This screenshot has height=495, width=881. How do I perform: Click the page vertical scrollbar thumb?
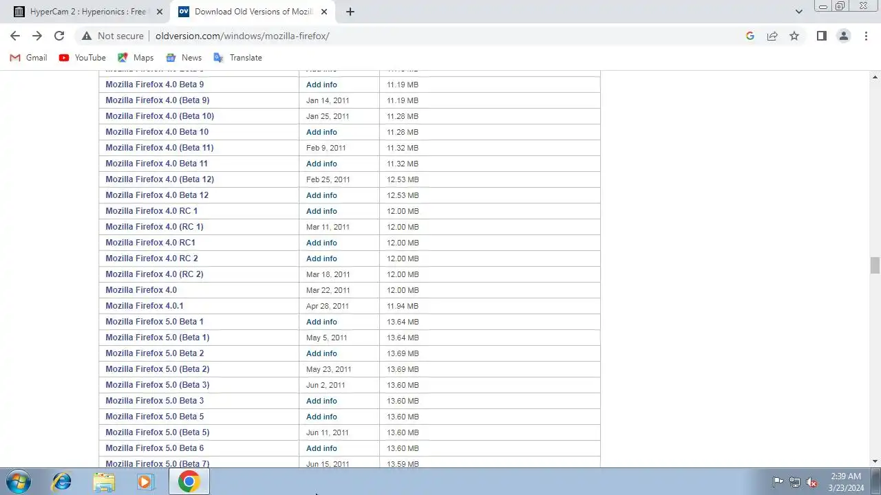pos(875,265)
